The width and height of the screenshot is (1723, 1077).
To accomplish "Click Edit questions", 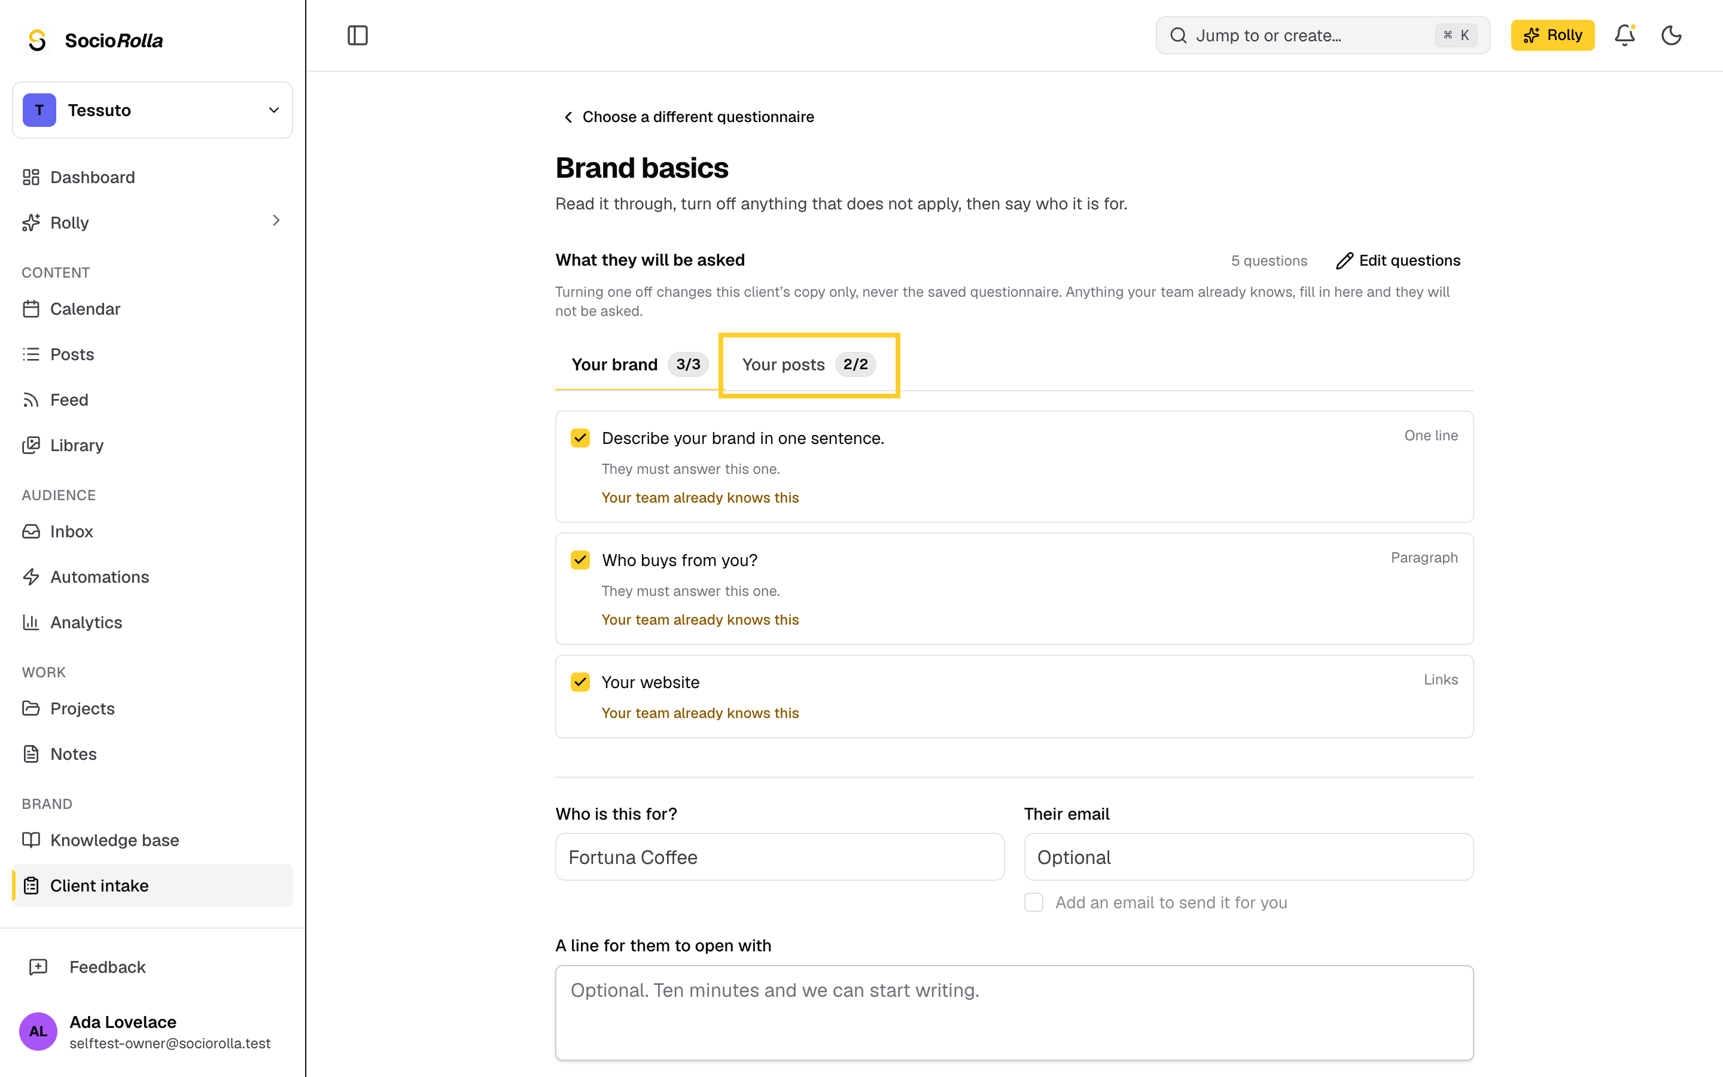I will [1398, 261].
